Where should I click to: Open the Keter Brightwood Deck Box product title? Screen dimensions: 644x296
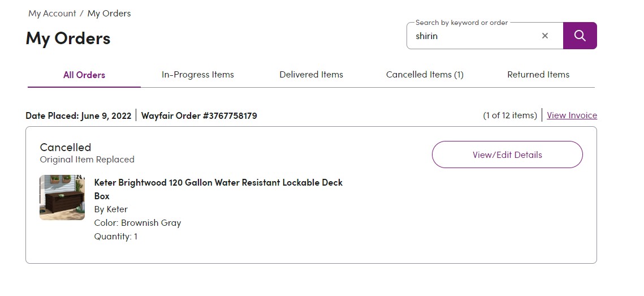pos(218,189)
